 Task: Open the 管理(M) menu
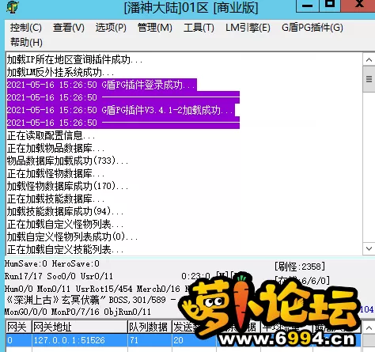(155, 28)
